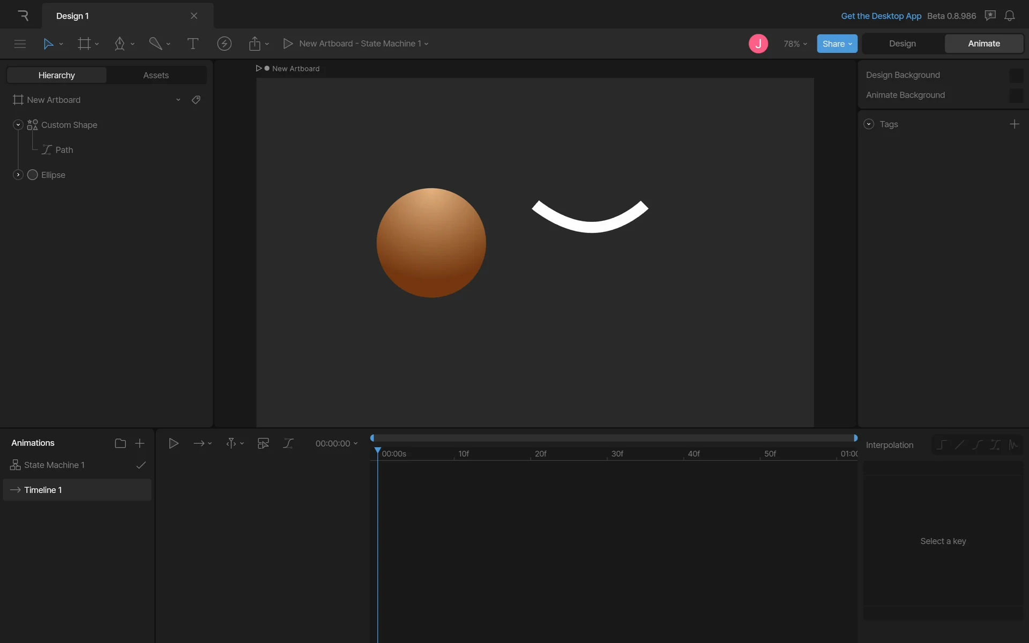Collapse the Custom Shape tree item
The height and width of the screenshot is (643, 1029).
coord(18,125)
